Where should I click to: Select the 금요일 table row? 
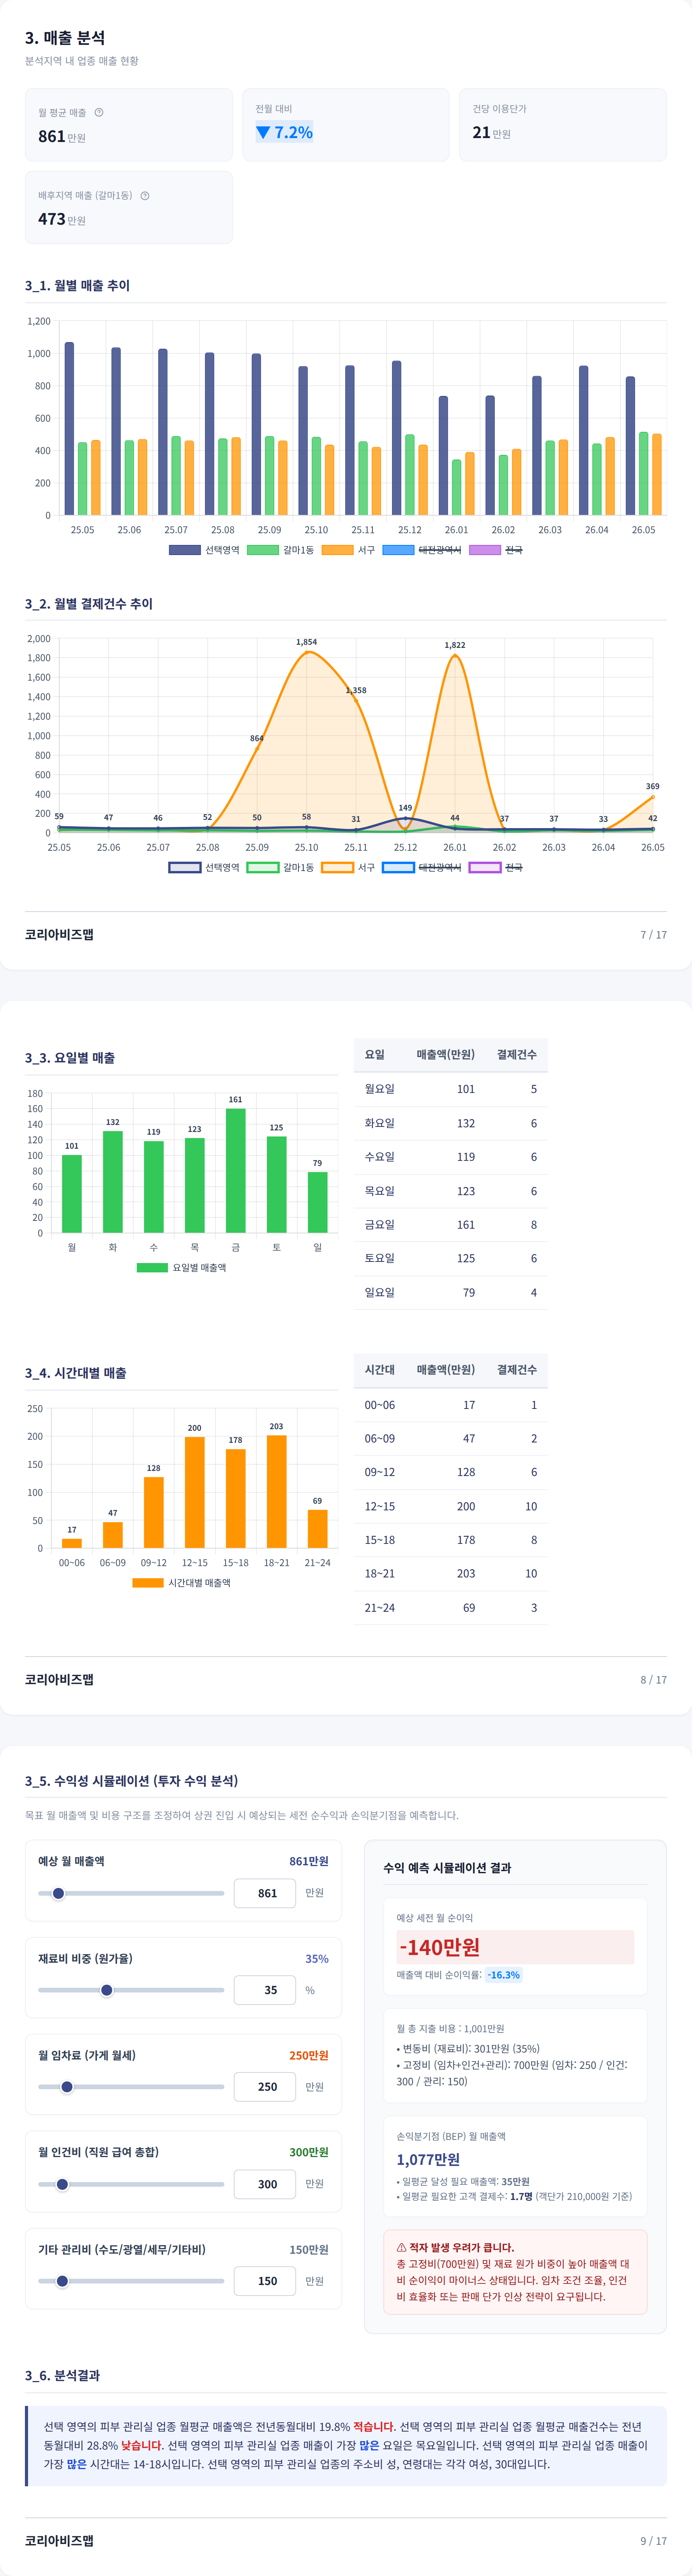pos(450,1224)
